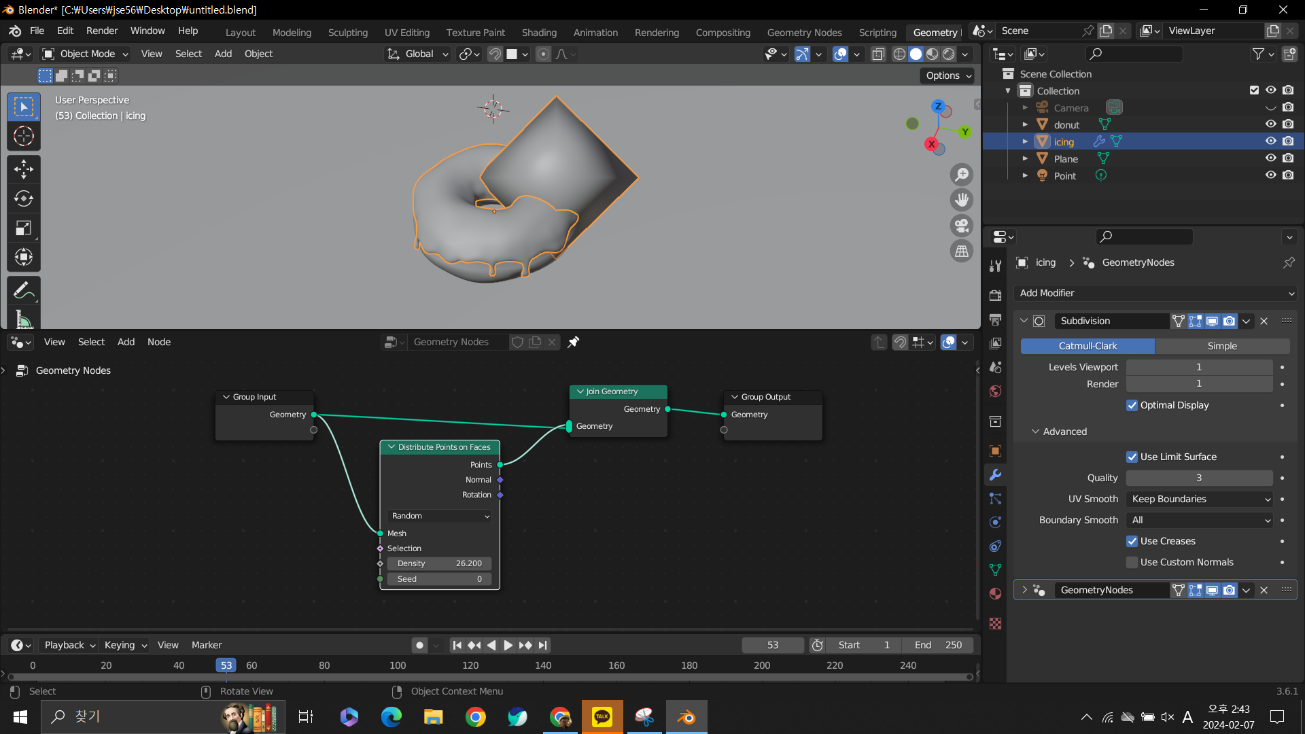Expand the GeometryNodes modifier panel
This screenshot has height=734, width=1305.
pos(1024,590)
